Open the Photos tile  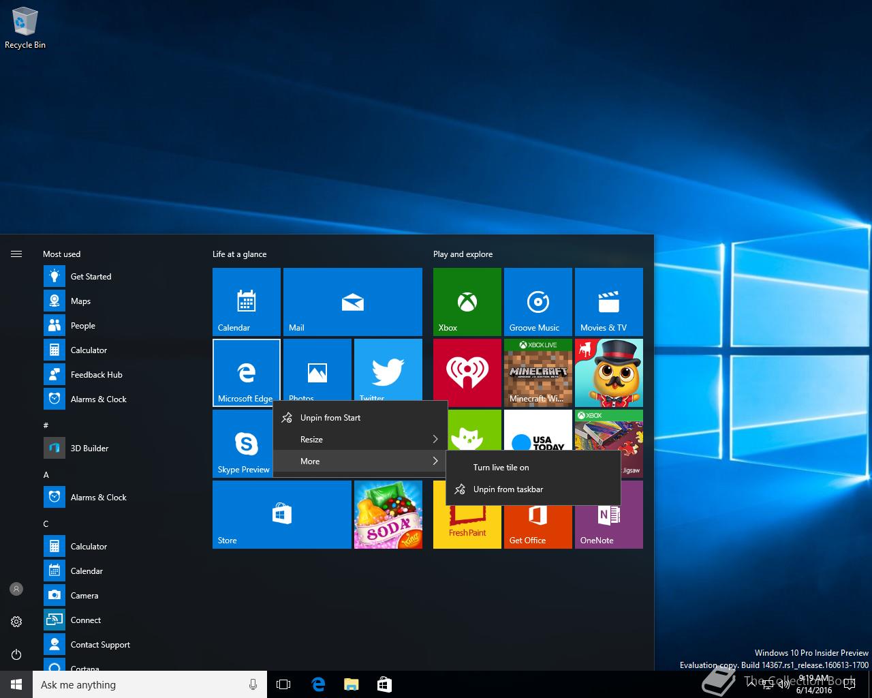[x=317, y=369]
